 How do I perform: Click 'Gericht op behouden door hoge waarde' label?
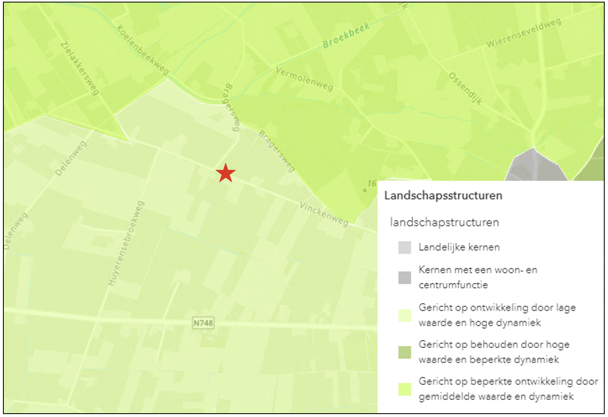(494, 352)
